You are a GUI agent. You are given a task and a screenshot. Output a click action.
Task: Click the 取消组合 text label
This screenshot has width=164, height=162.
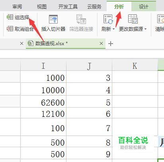pyautogui.click(x=24, y=29)
